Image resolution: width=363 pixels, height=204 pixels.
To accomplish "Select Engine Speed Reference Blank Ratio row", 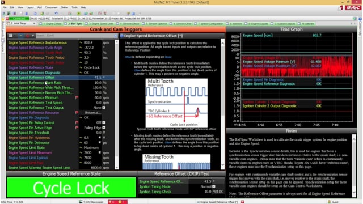I will (61, 83).
